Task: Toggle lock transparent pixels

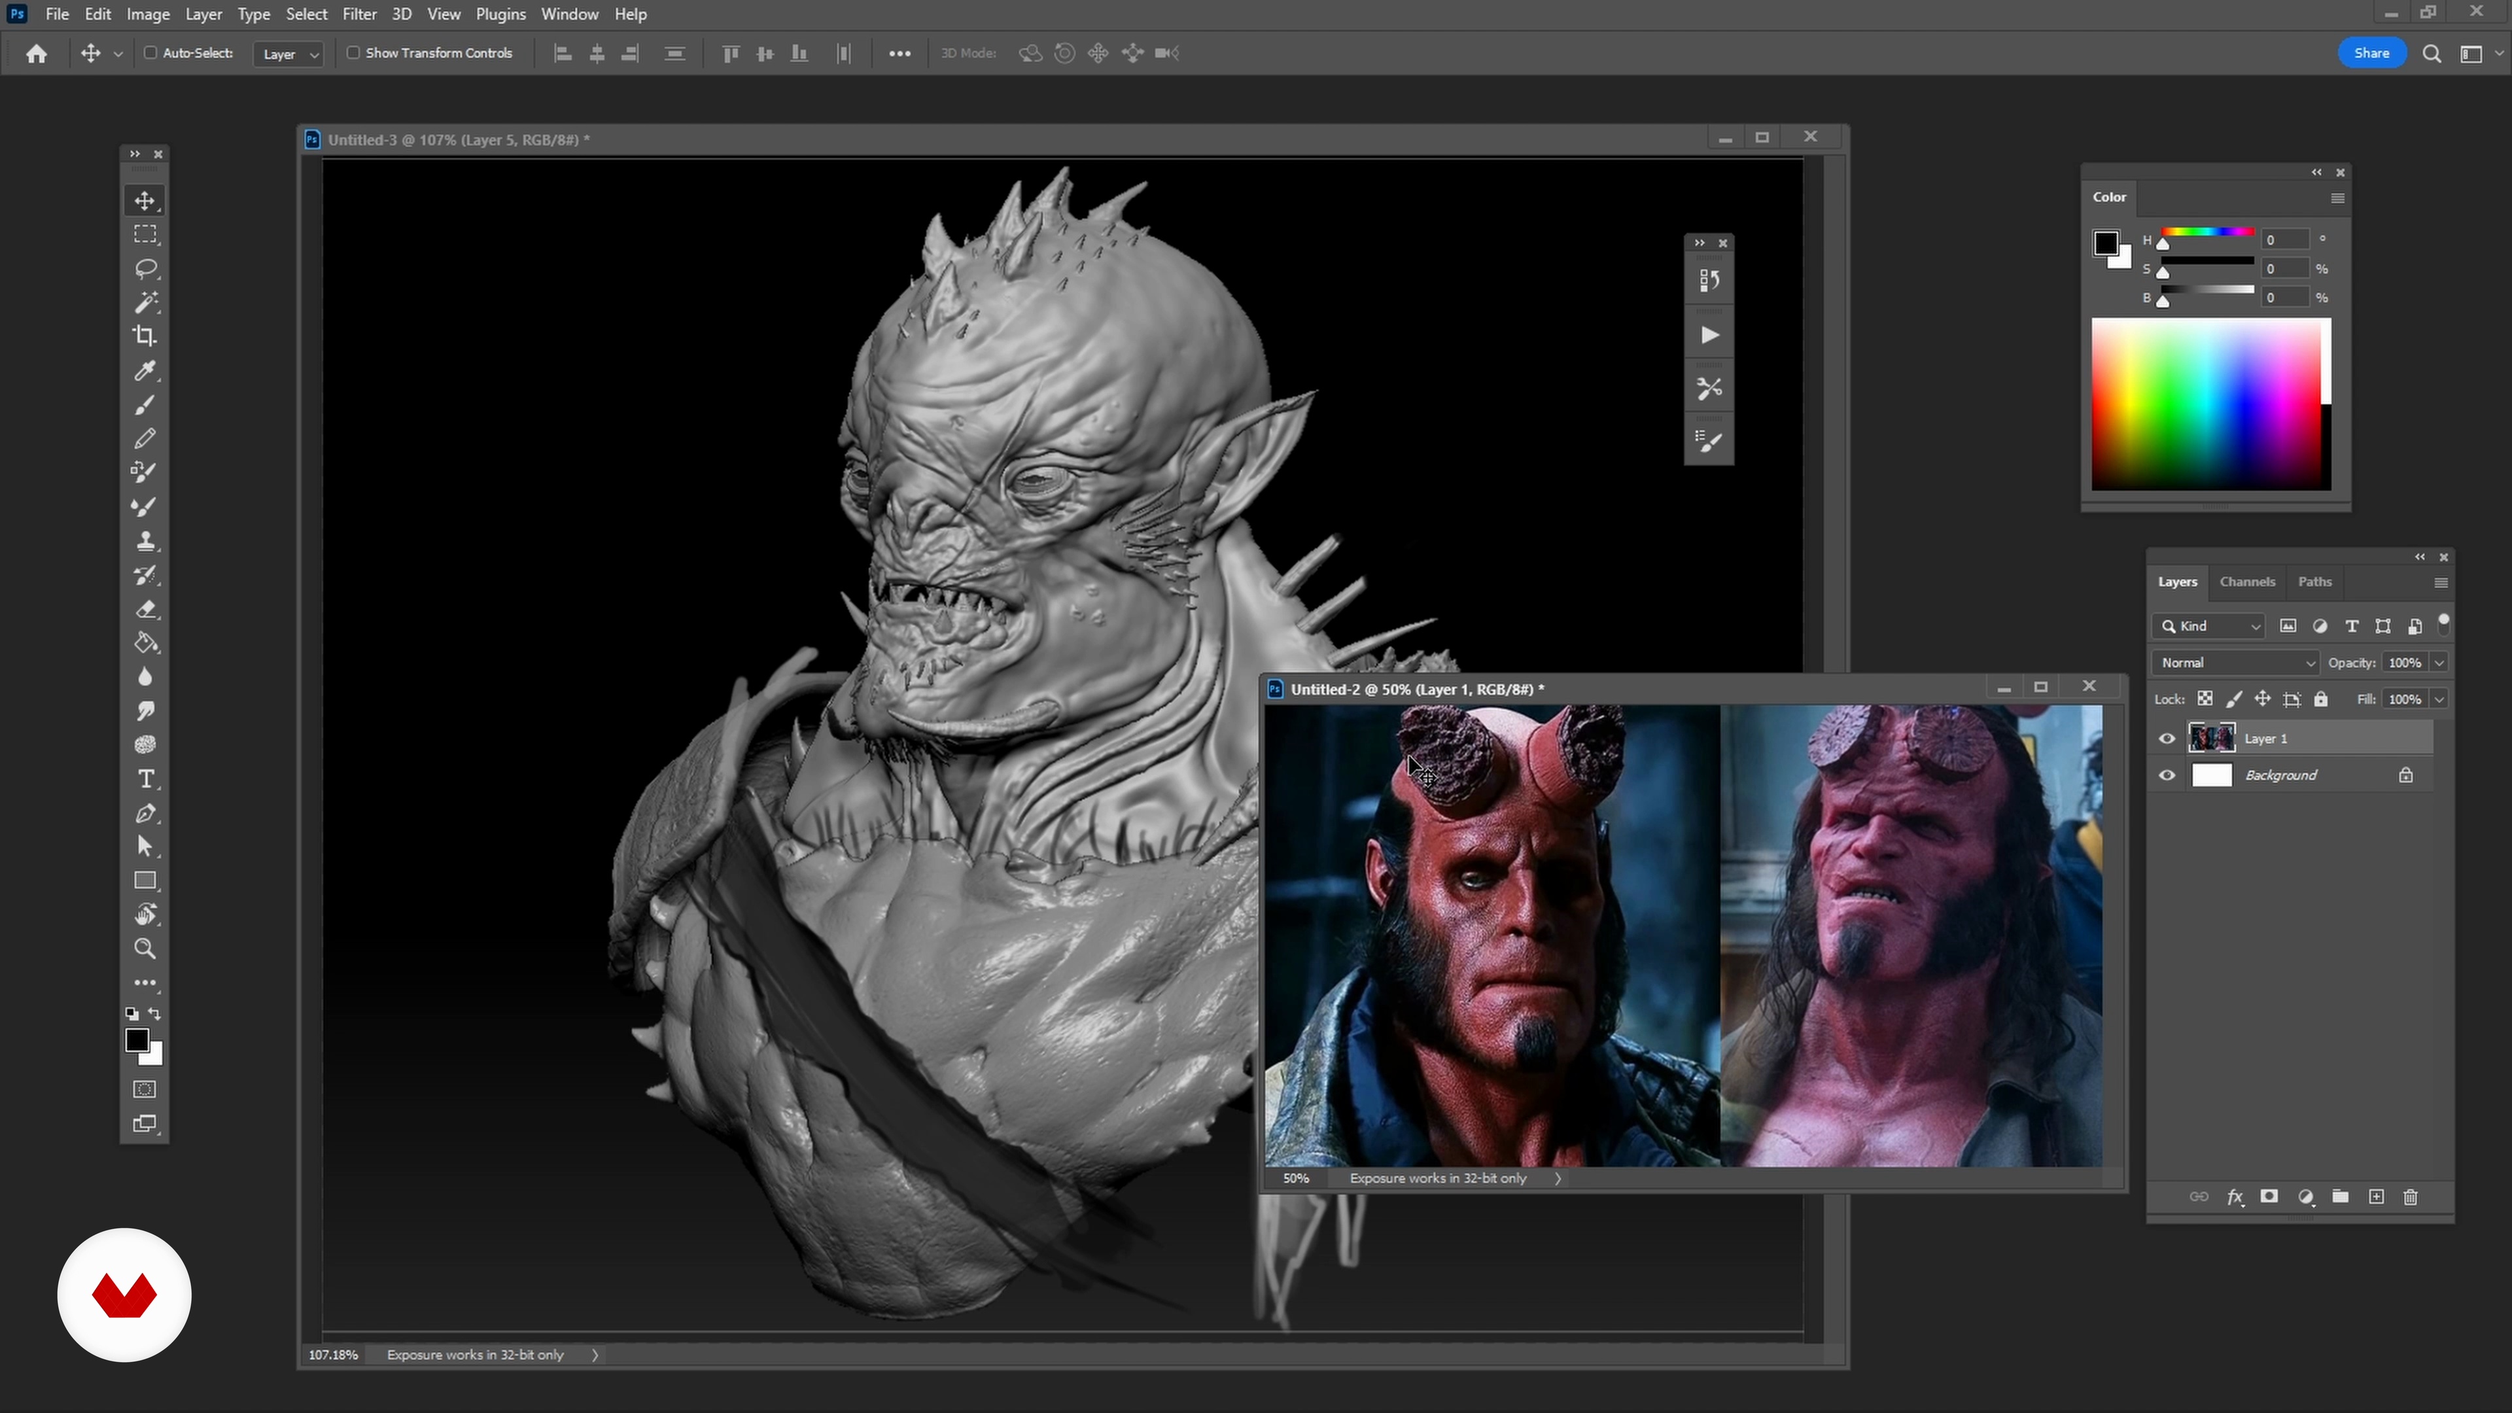Action: [x=2205, y=699]
